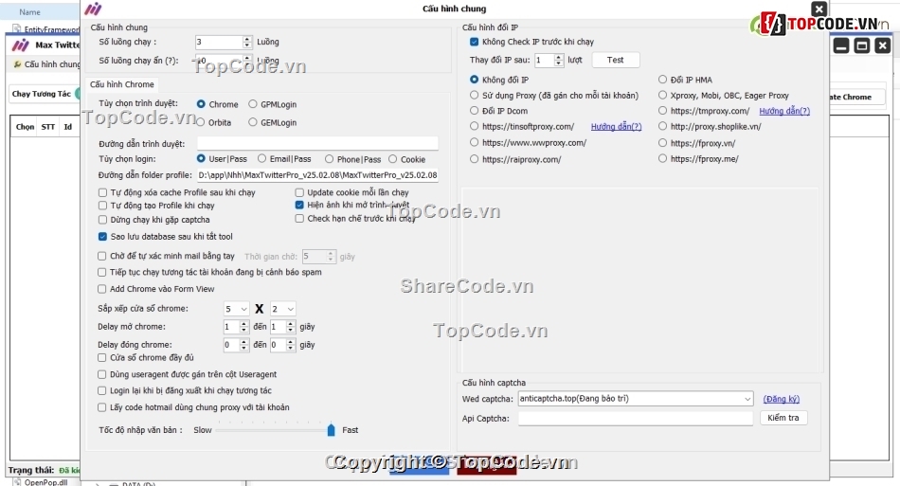Viewport: 900px width, 486px height.
Task: Select the GPMLogin browser option
Action: (253, 104)
